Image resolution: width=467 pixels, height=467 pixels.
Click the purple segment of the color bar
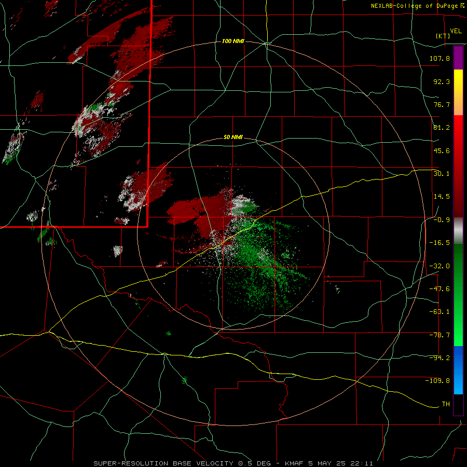coord(458,58)
